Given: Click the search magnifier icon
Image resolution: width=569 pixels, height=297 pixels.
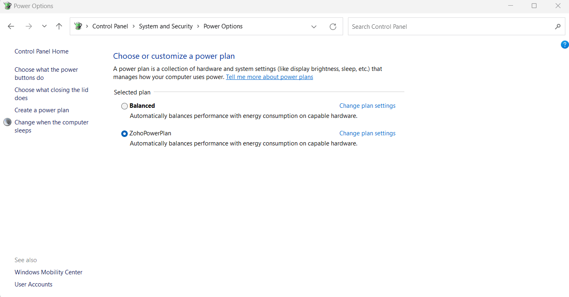Looking at the screenshot, I should point(558,26).
